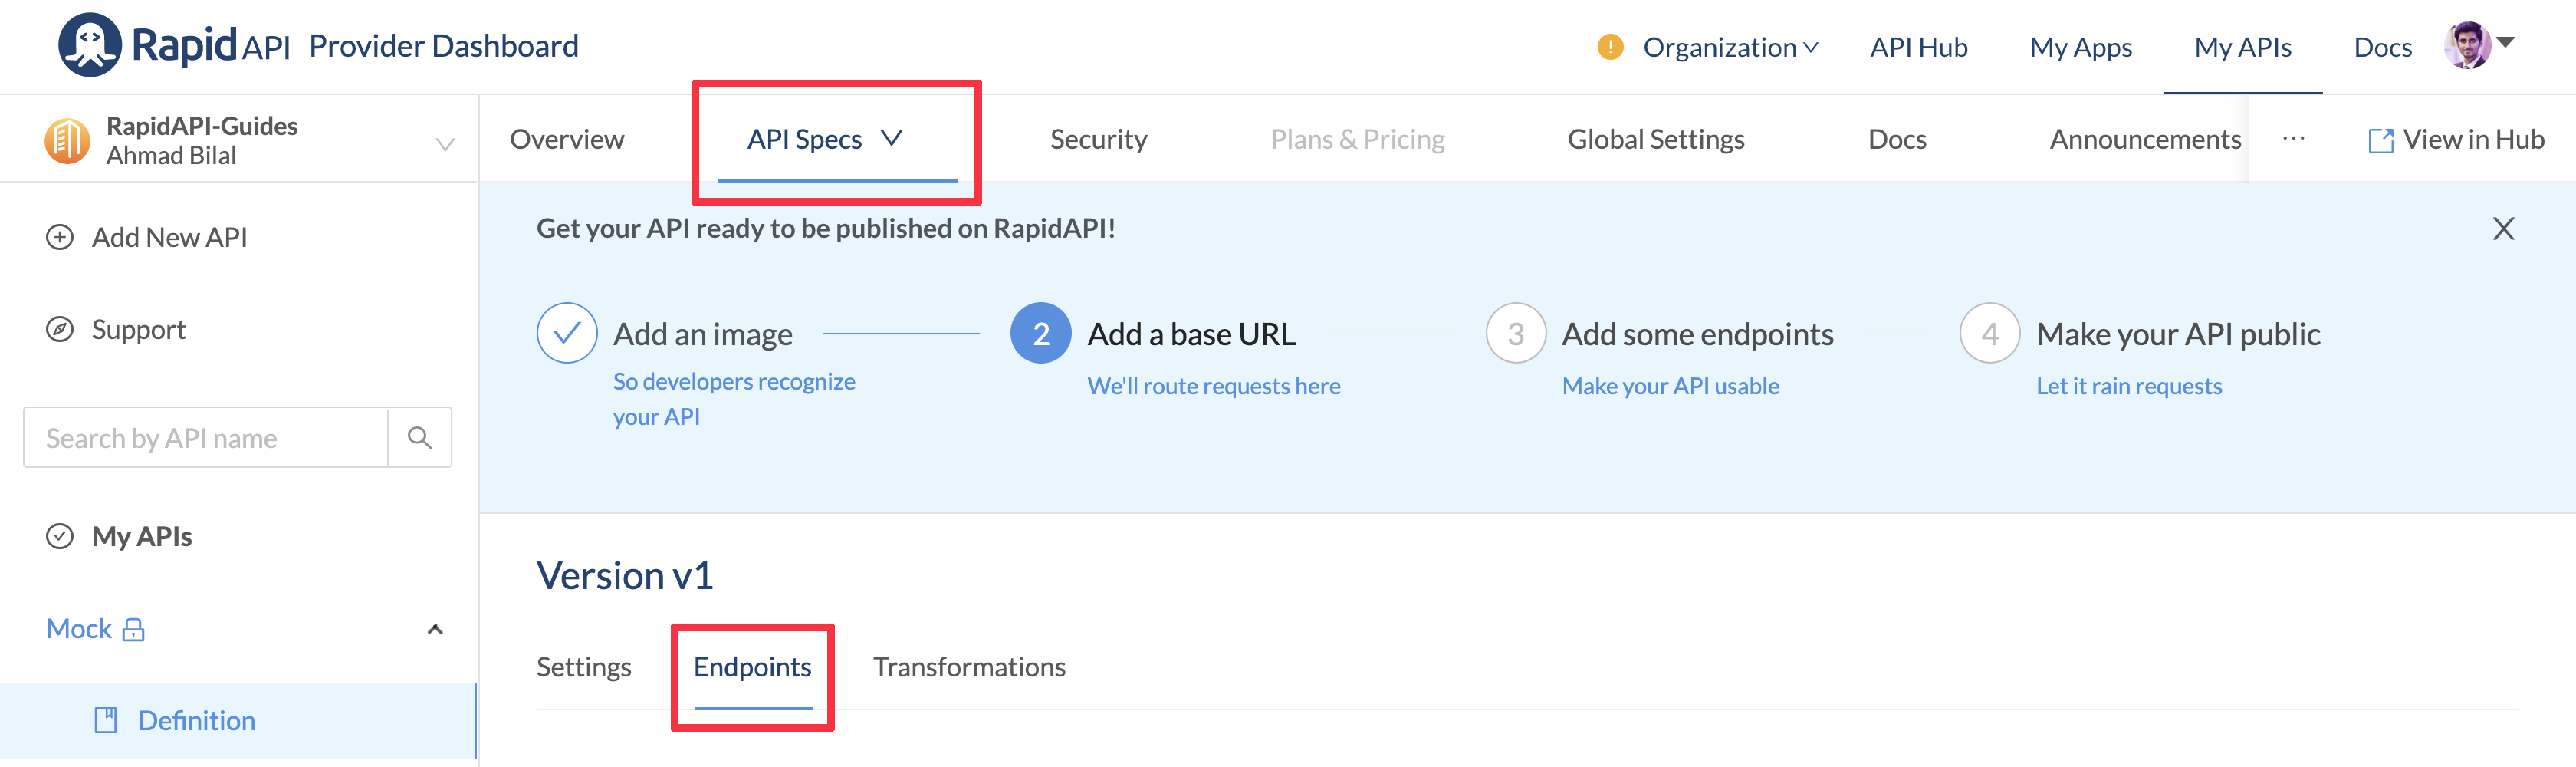Viewport: 2576px width, 767px height.
Task: Click 'Make your API usable' text
Action: click(x=1671, y=386)
